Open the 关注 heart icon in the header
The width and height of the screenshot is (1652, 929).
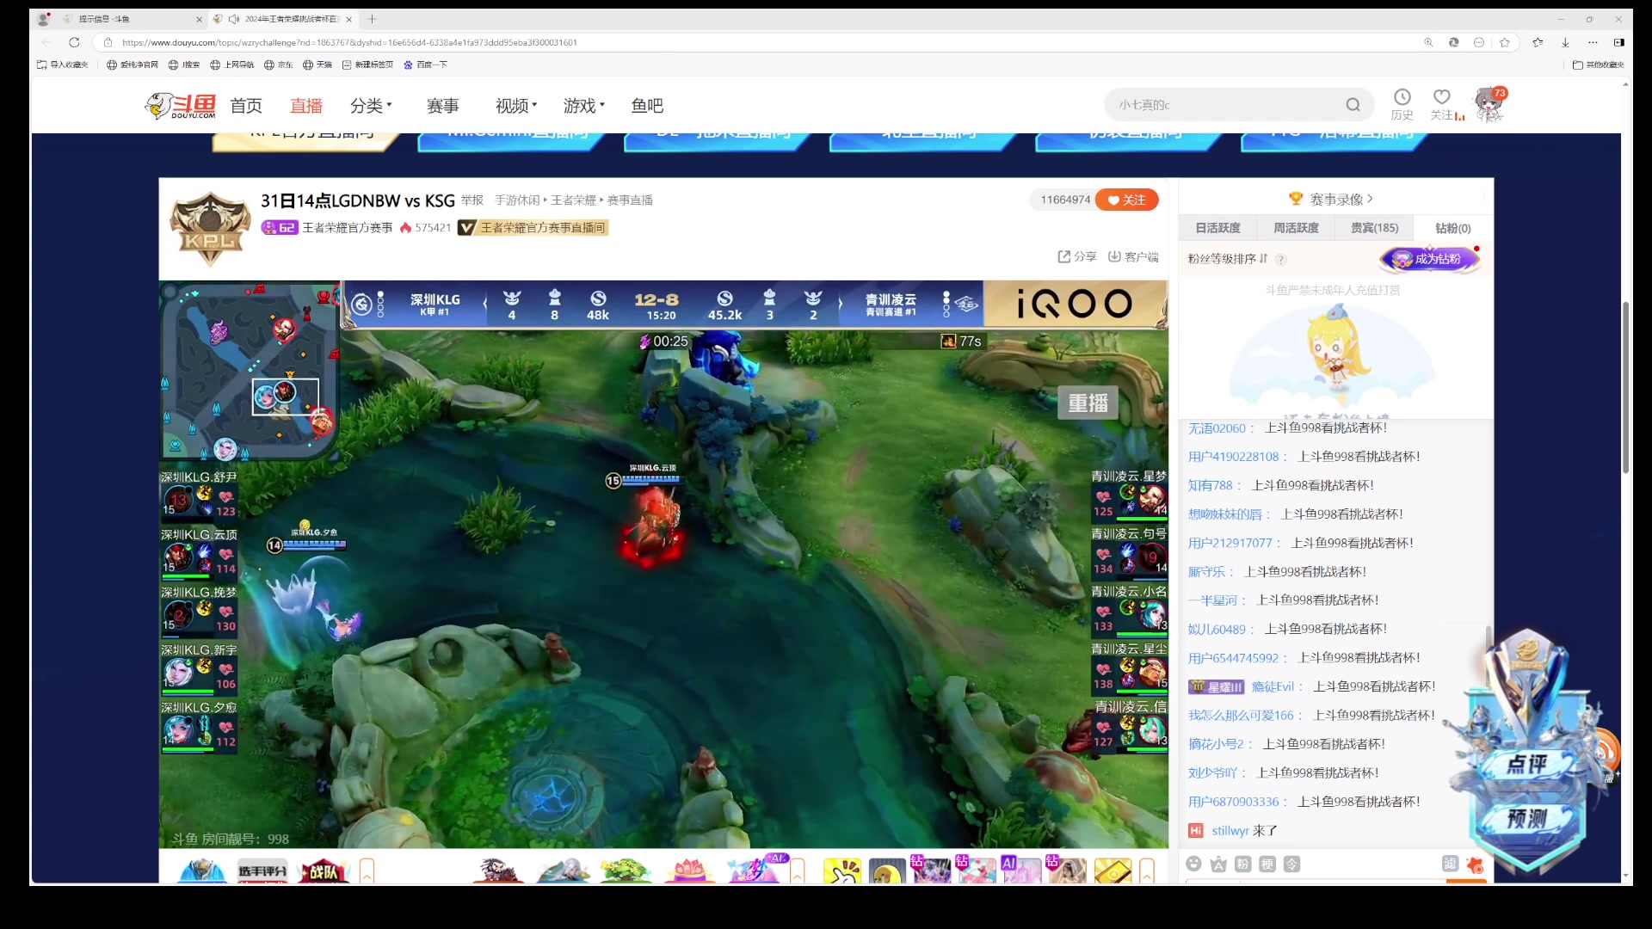coord(1442,97)
